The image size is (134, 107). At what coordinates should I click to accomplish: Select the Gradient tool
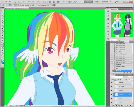pos(2,38)
